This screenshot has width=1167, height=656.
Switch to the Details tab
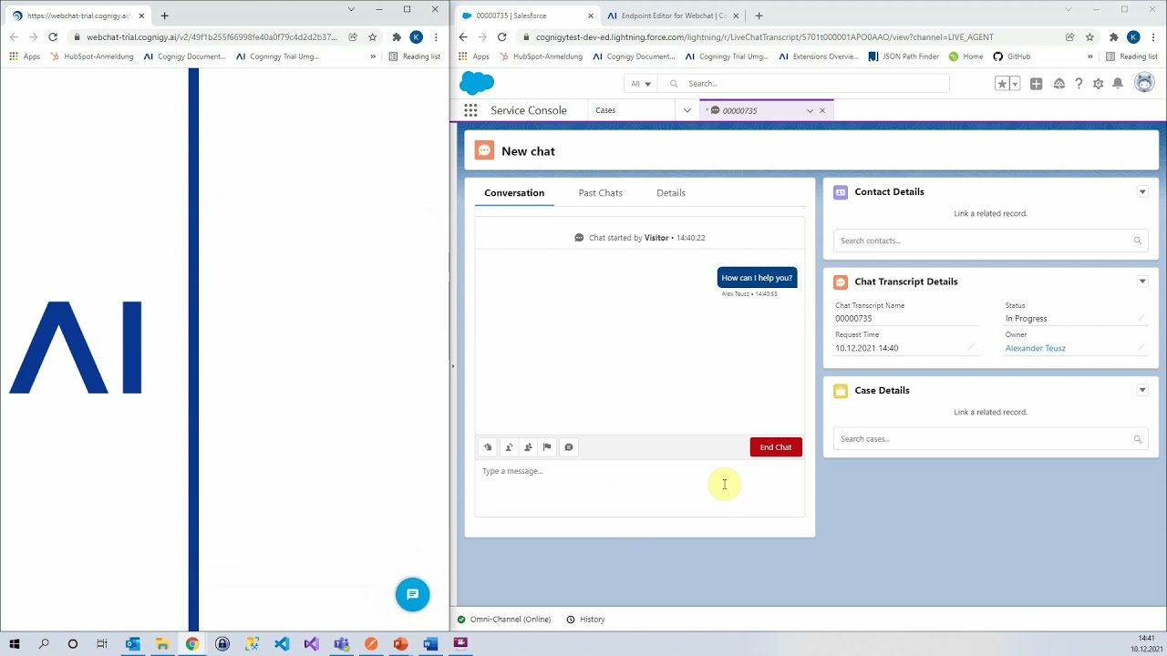[671, 192]
